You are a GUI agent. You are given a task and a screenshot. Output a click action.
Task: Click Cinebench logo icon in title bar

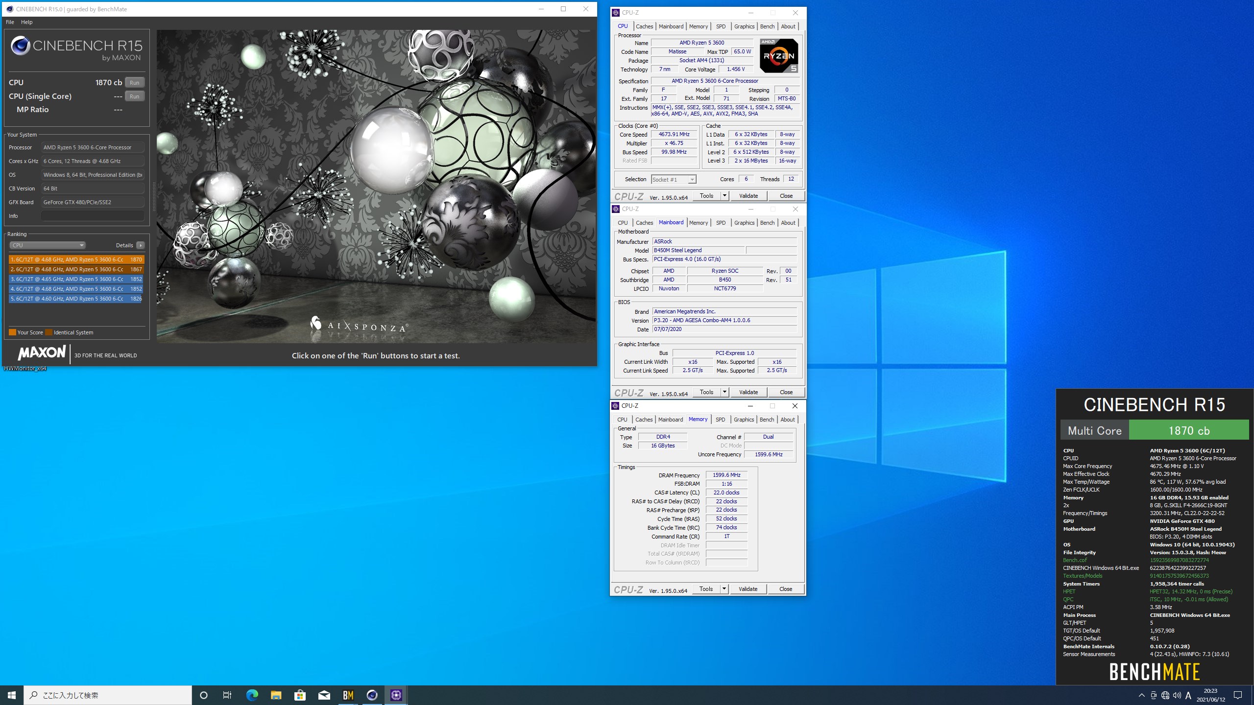click(x=9, y=9)
